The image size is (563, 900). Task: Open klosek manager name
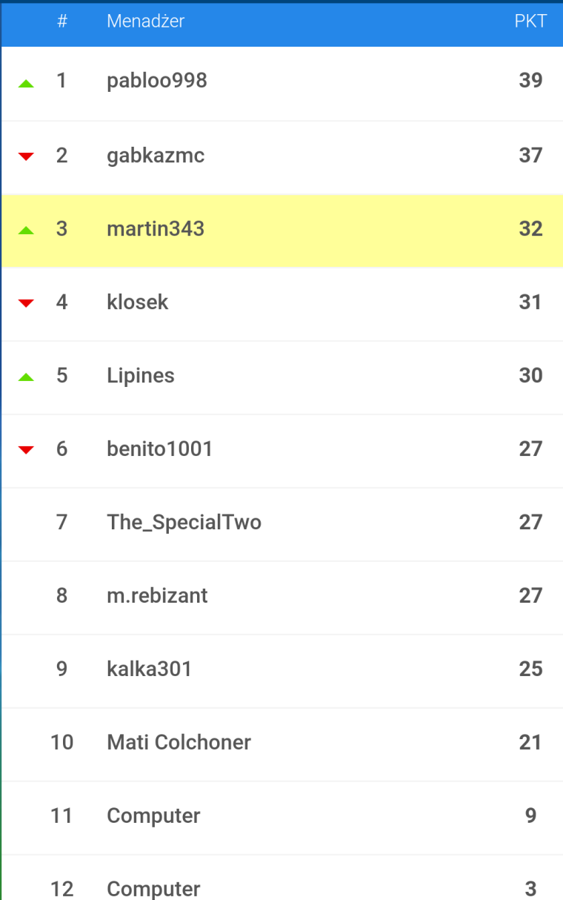138,302
